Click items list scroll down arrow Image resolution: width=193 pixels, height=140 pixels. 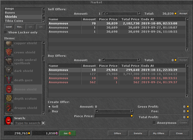tap(43, 113)
